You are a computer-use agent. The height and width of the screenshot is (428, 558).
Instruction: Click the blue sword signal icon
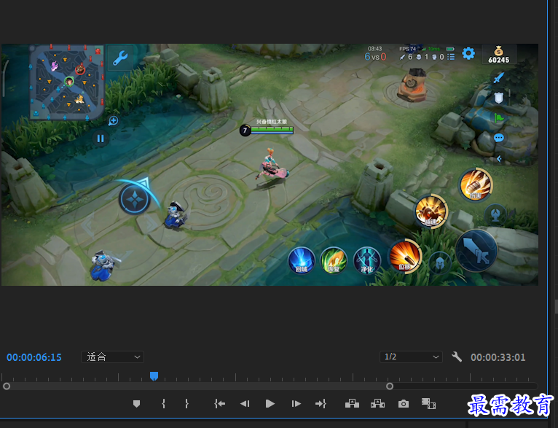498,77
